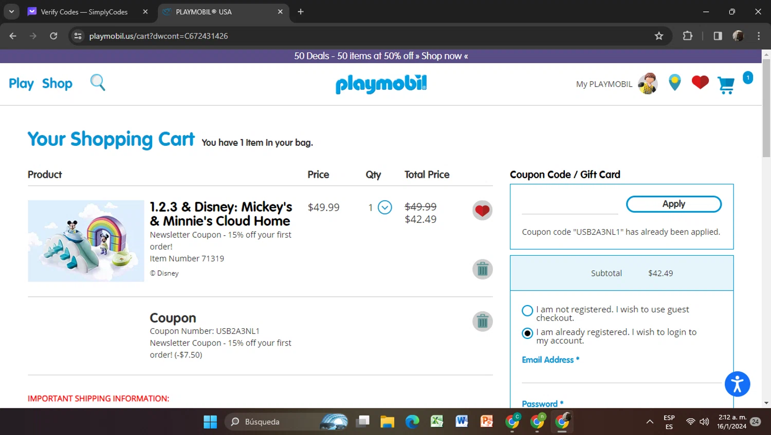Open the Windows Start menu
Image resolution: width=771 pixels, height=435 pixels.
pos(210,422)
